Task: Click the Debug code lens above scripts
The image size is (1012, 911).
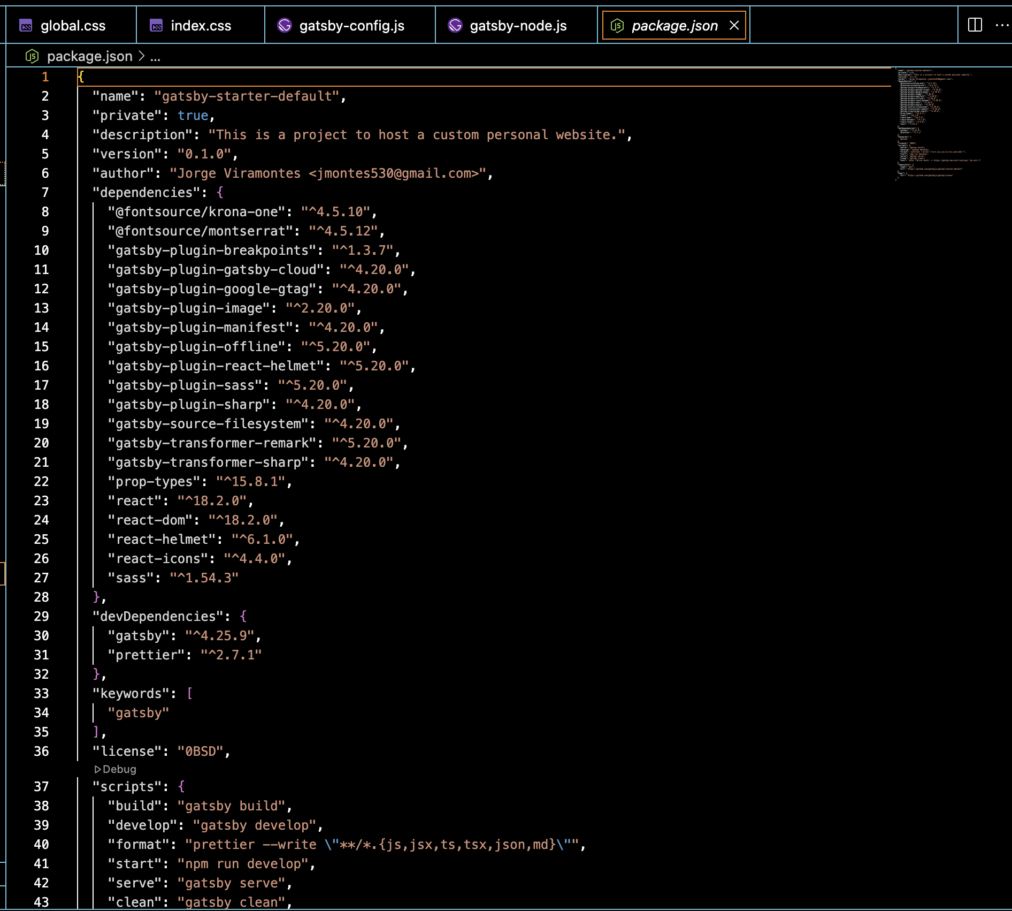Action: 116,769
